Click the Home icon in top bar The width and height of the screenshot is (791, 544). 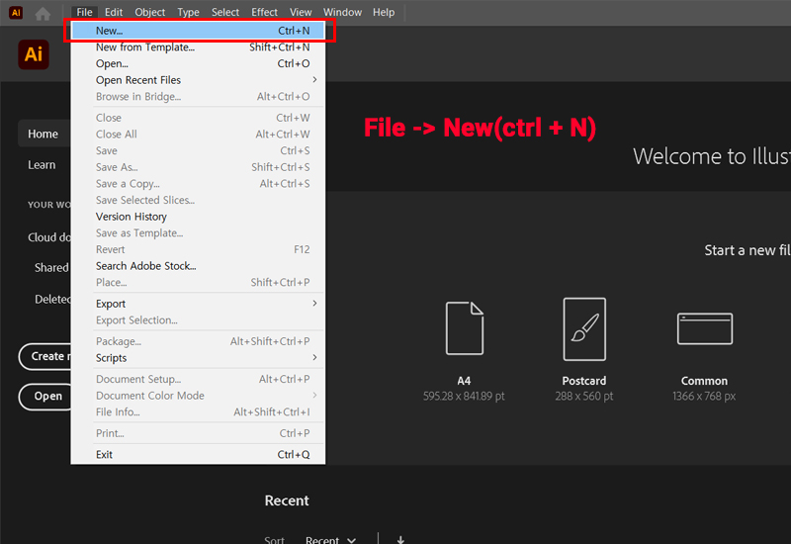pyautogui.click(x=43, y=13)
